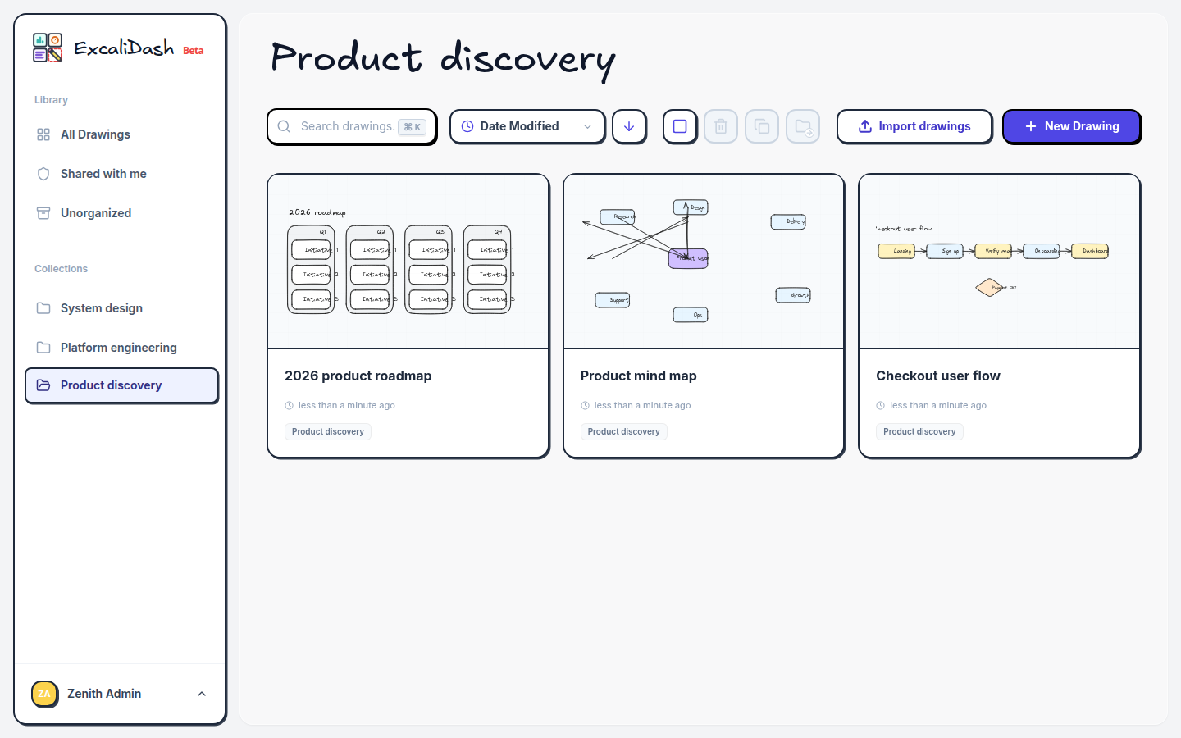
Task: Click the Shared with me shield icon
Action: (x=43, y=174)
